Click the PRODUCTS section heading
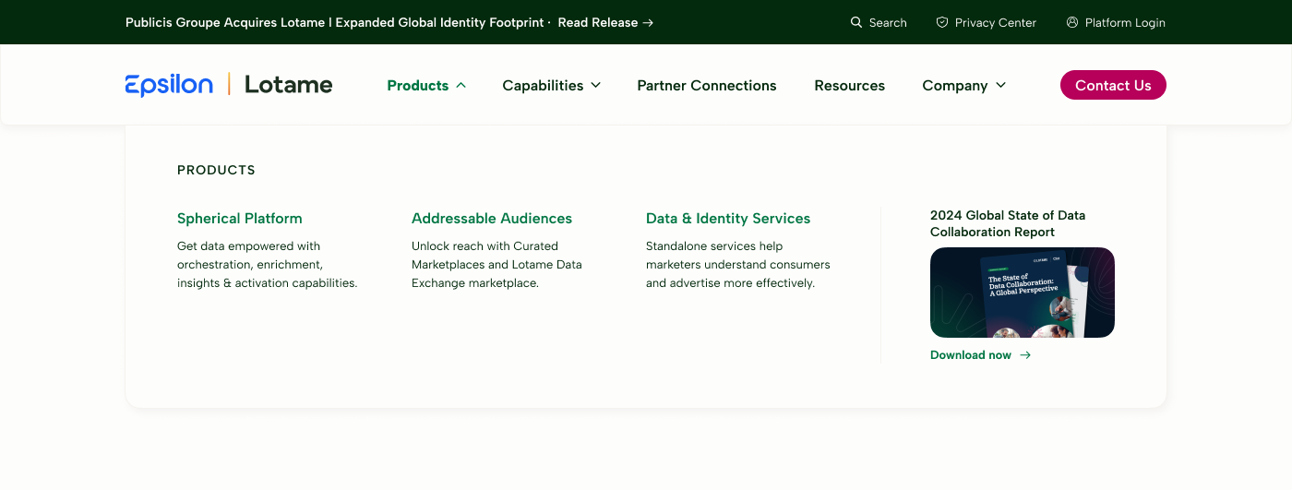The image size is (1292, 490). pos(216,170)
